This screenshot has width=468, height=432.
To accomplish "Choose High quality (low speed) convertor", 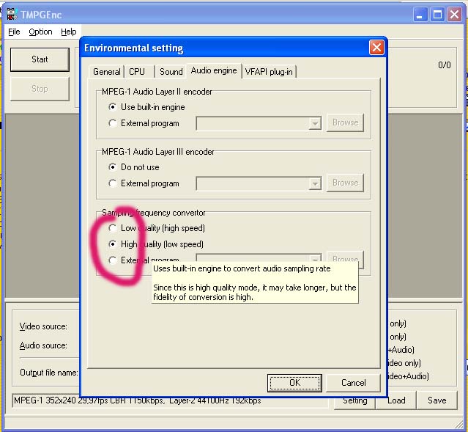I will pos(156,244).
